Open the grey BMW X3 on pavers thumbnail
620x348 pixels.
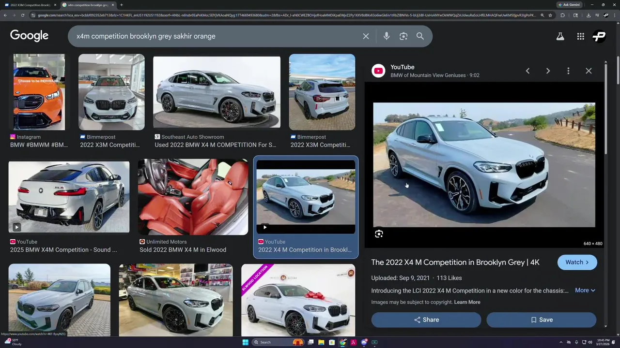coord(59,300)
